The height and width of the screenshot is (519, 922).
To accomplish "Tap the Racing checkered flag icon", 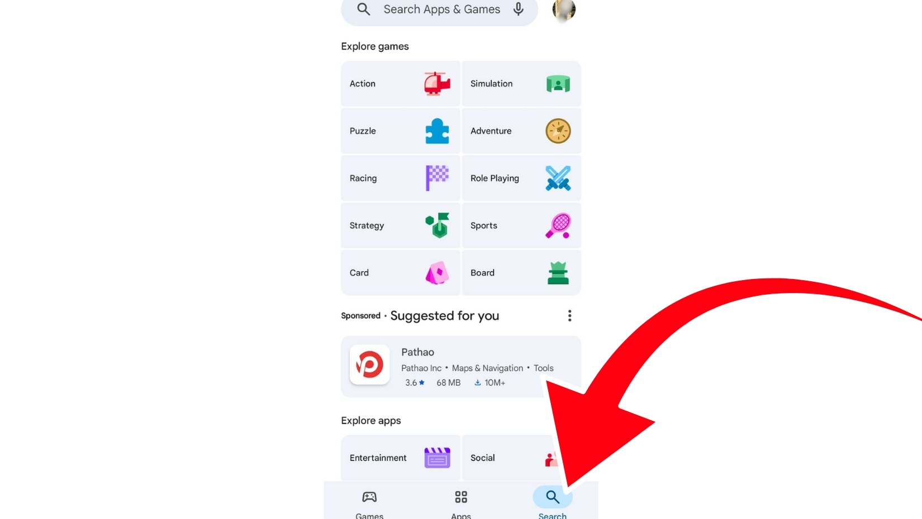I will (x=437, y=178).
